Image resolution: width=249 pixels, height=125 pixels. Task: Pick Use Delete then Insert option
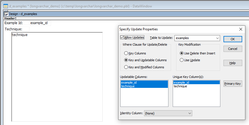[x=182, y=53]
